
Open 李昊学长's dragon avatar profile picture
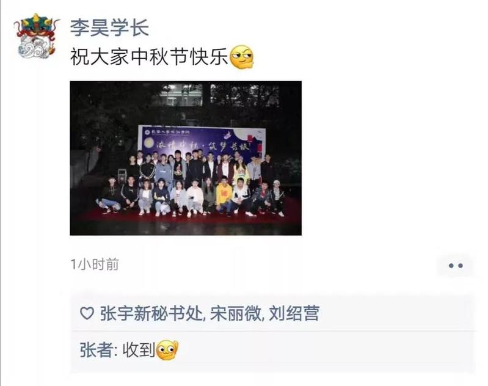coord(37,36)
